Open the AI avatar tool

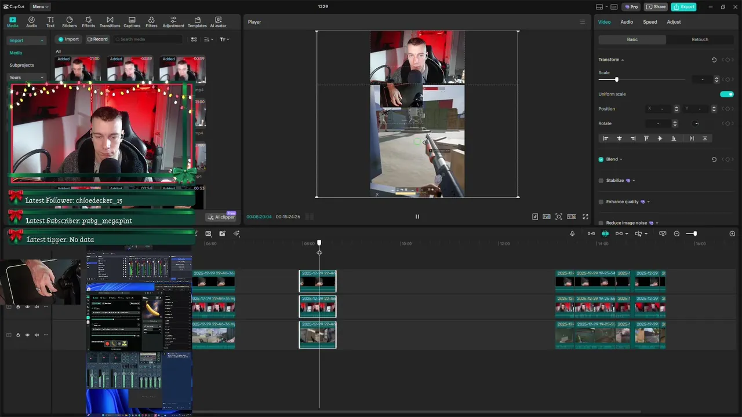pyautogui.click(x=218, y=22)
